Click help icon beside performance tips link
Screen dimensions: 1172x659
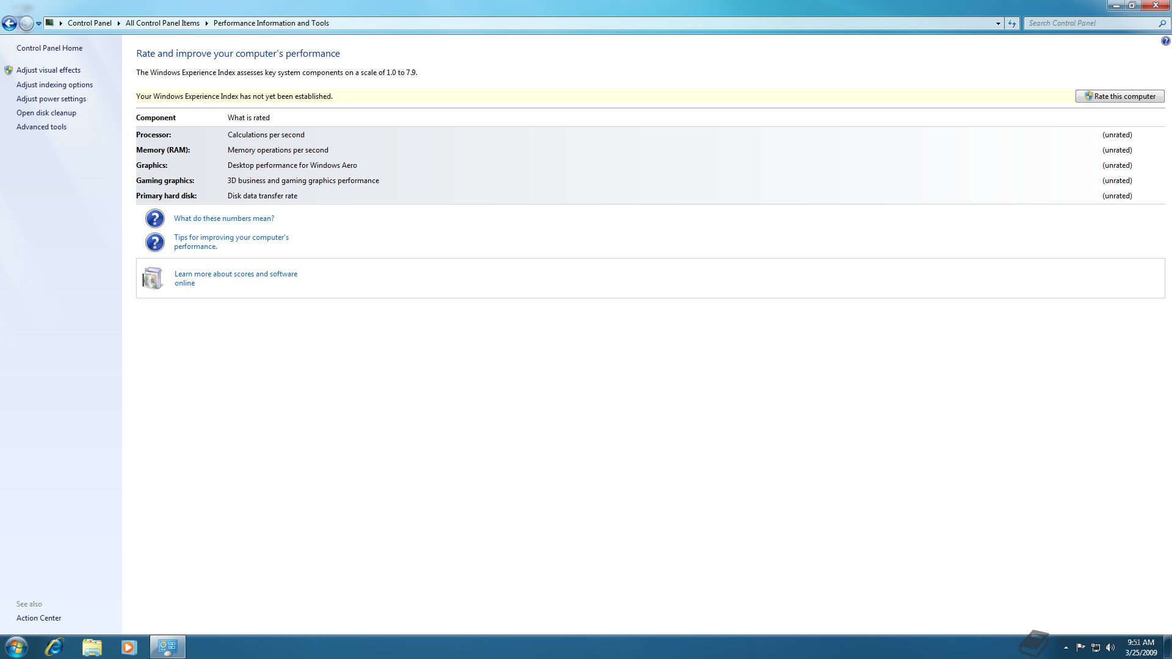tap(155, 242)
